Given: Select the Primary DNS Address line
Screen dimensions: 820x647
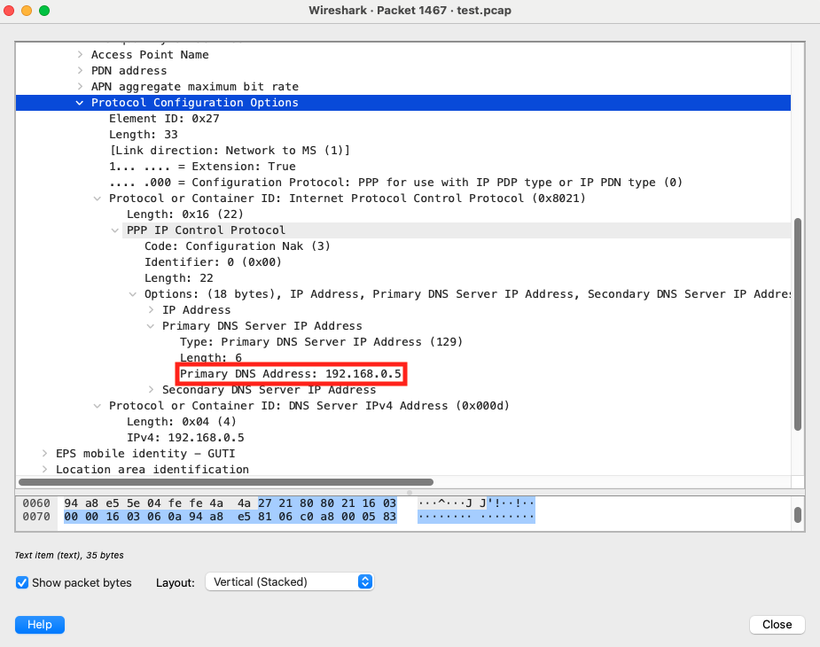Looking at the screenshot, I should (x=291, y=373).
